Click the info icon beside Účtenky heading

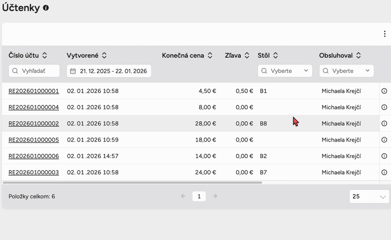point(46,8)
